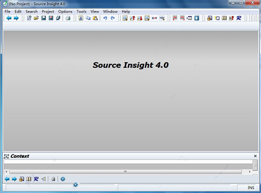Click the Jump To Caller red-arrow icon
Screen dimensions: 261x193
pos(231,18)
